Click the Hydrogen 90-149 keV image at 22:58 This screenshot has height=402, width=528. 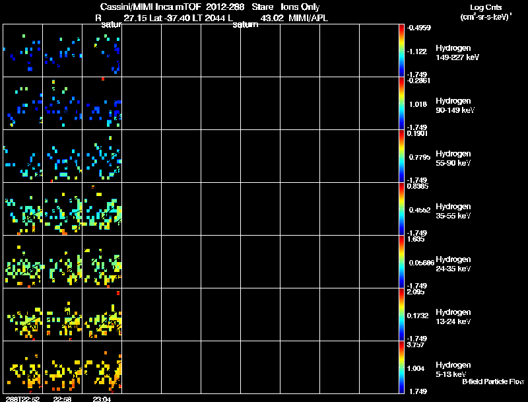(62, 104)
